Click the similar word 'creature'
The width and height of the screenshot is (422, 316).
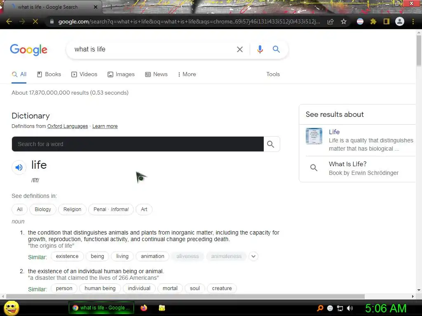(222, 288)
